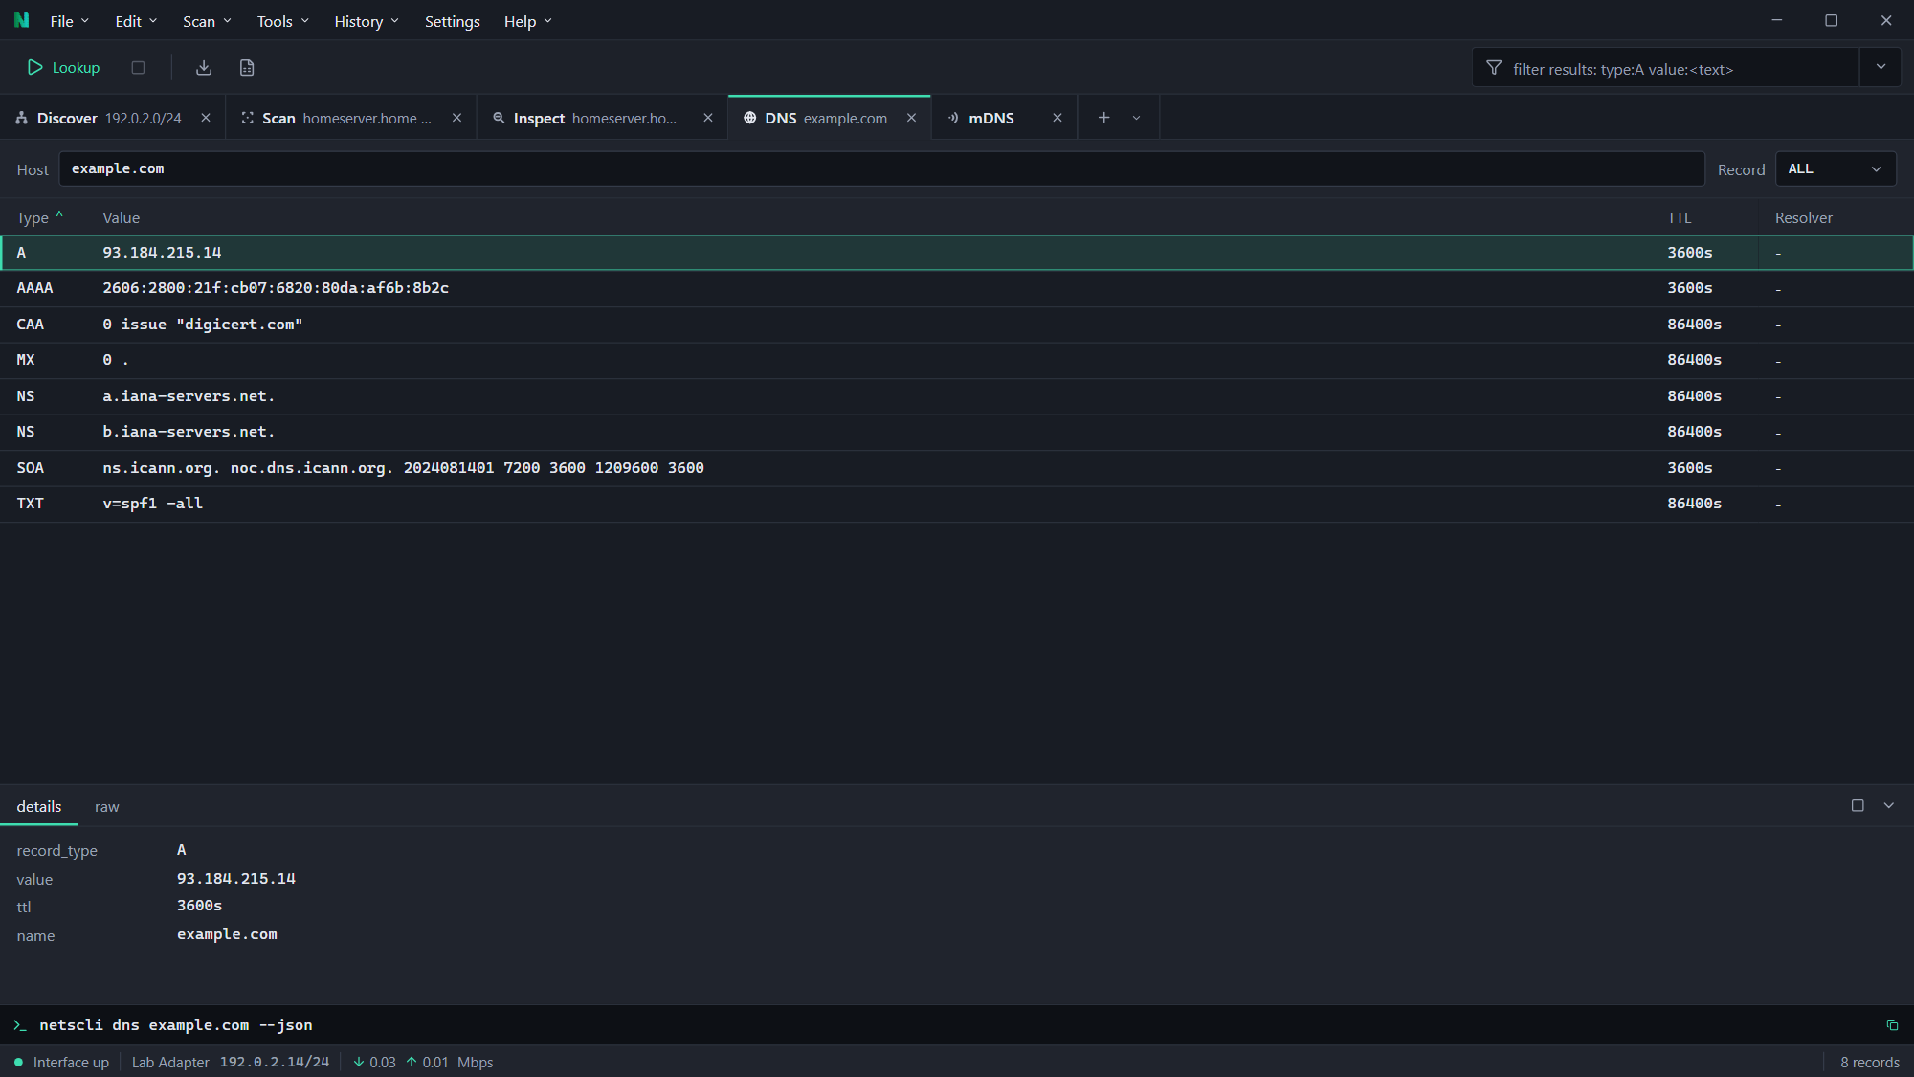1914x1077 pixels.
Task: Sort by the TTL column header
Action: [1679, 218]
